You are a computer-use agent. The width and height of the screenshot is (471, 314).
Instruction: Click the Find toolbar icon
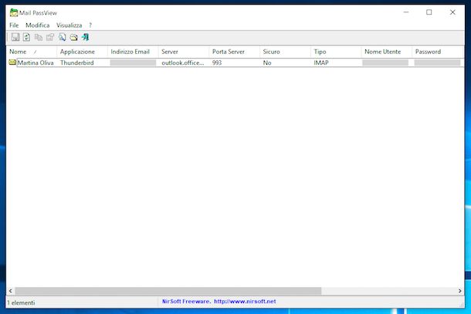click(63, 37)
